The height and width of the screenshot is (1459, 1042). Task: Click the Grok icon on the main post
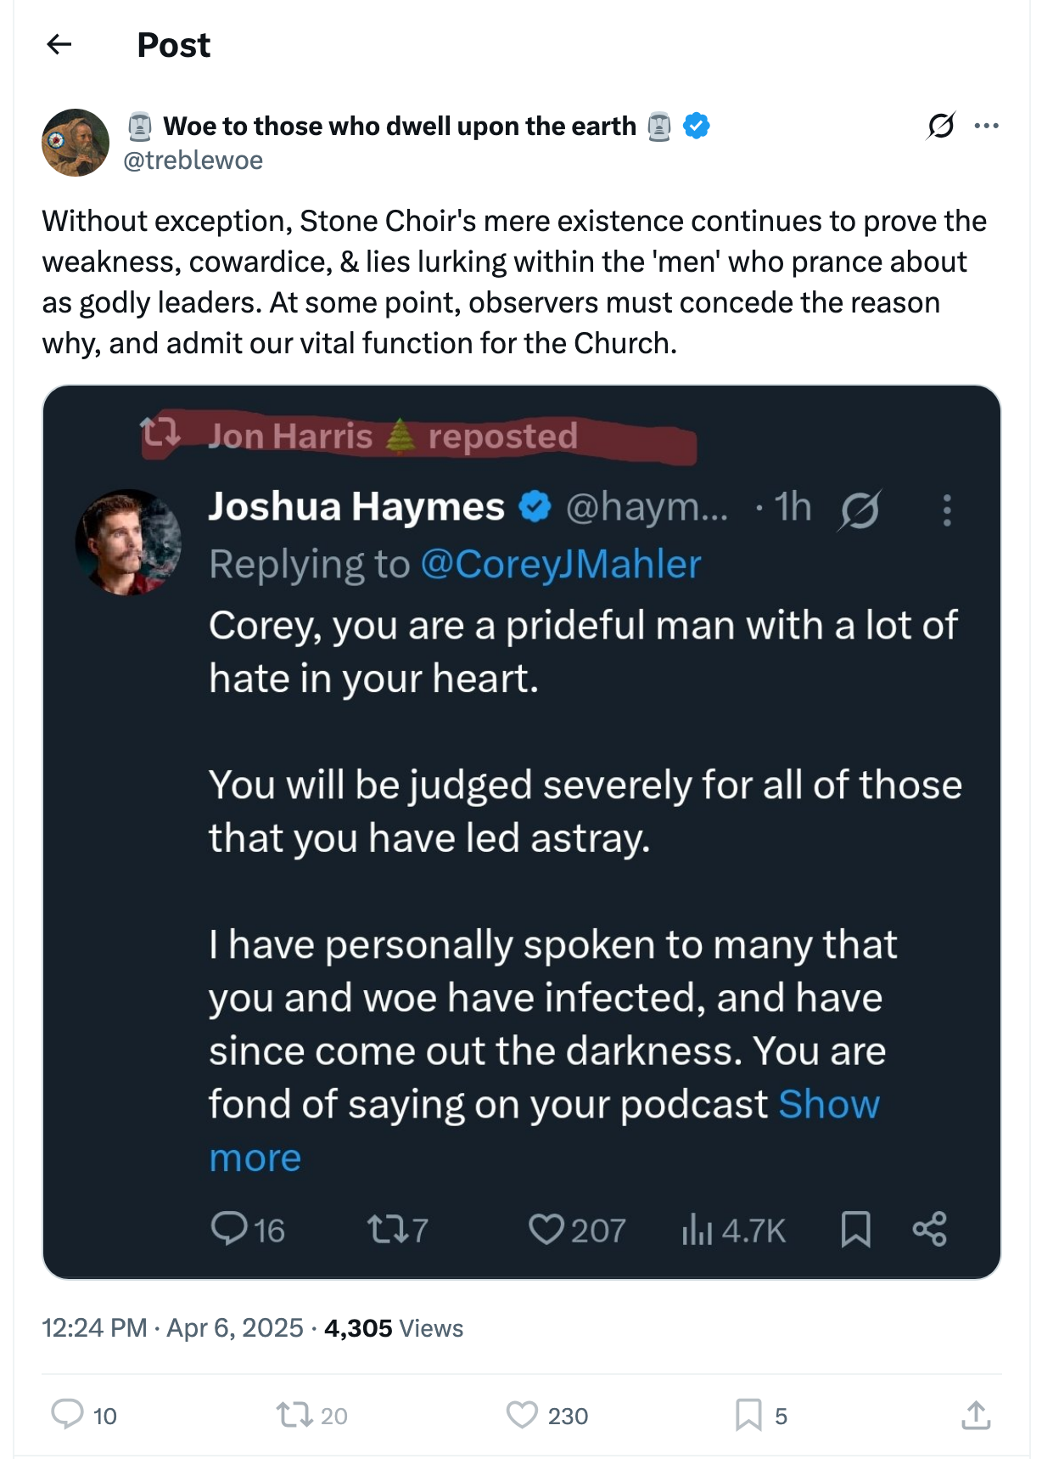click(940, 126)
